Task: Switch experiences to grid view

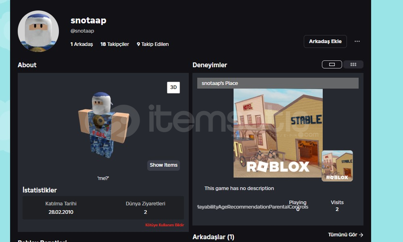Action: [x=353, y=64]
